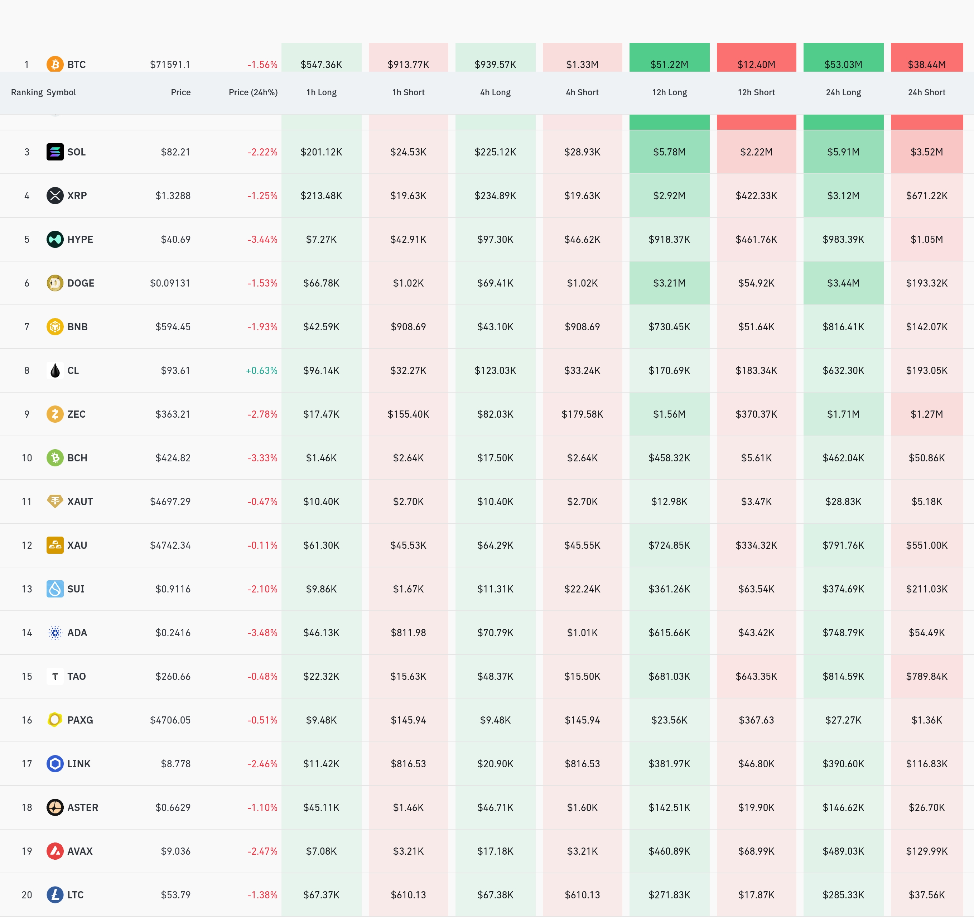The width and height of the screenshot is (974, 917).
Task: Click the CL crude oil drop icon
Action: pyautogui.click(x=55, y=370)
